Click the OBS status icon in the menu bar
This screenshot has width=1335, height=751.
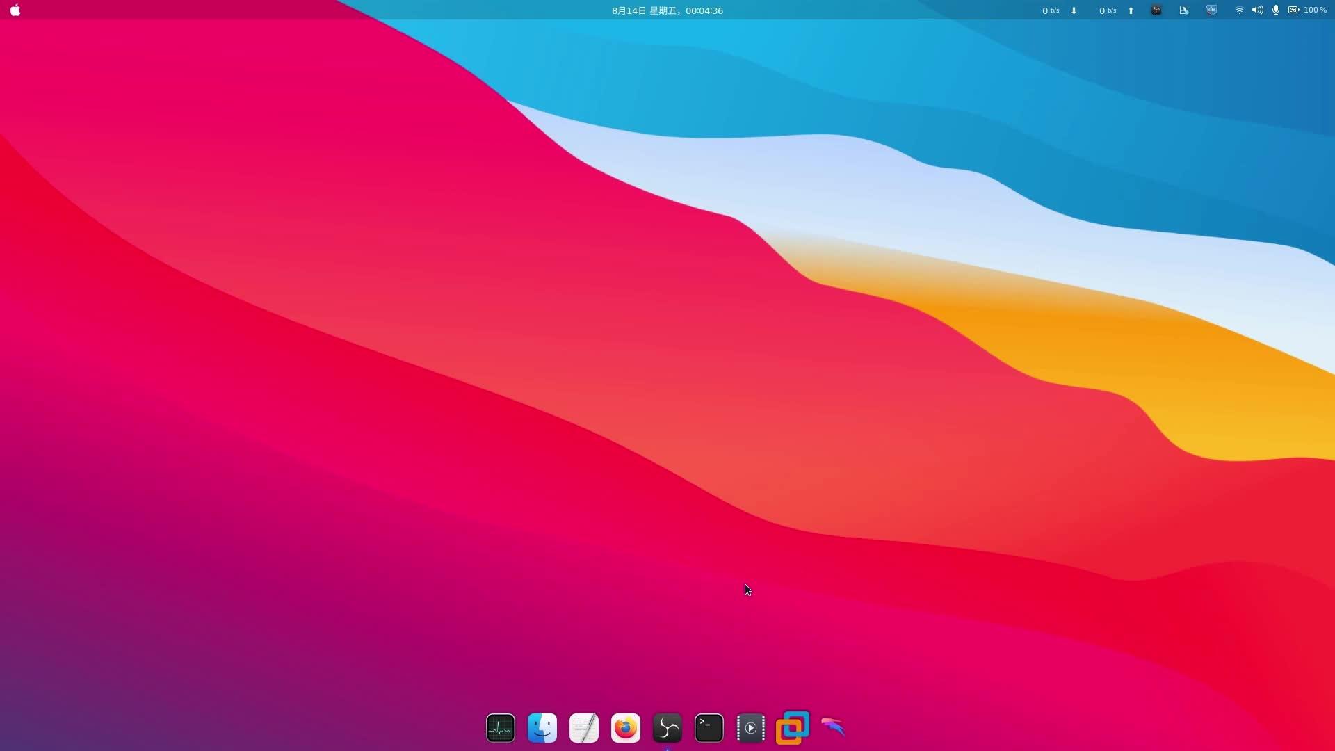(x=1156, y=10)
